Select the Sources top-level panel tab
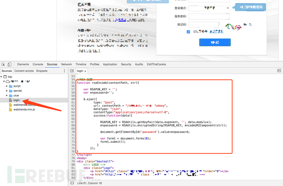The height and width of the screenshot is (186, 283). click(52, 64)
